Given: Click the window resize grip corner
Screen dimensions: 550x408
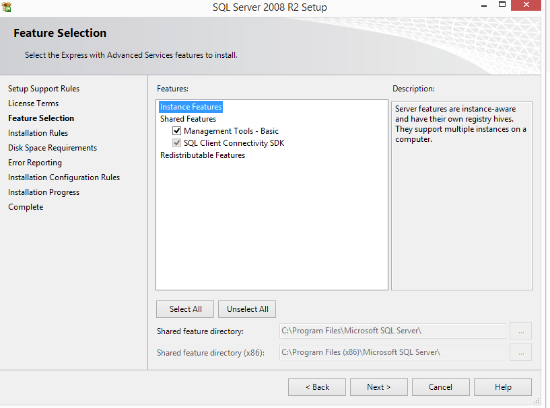Looking at the screenshot, I should (x=537, y=401).
